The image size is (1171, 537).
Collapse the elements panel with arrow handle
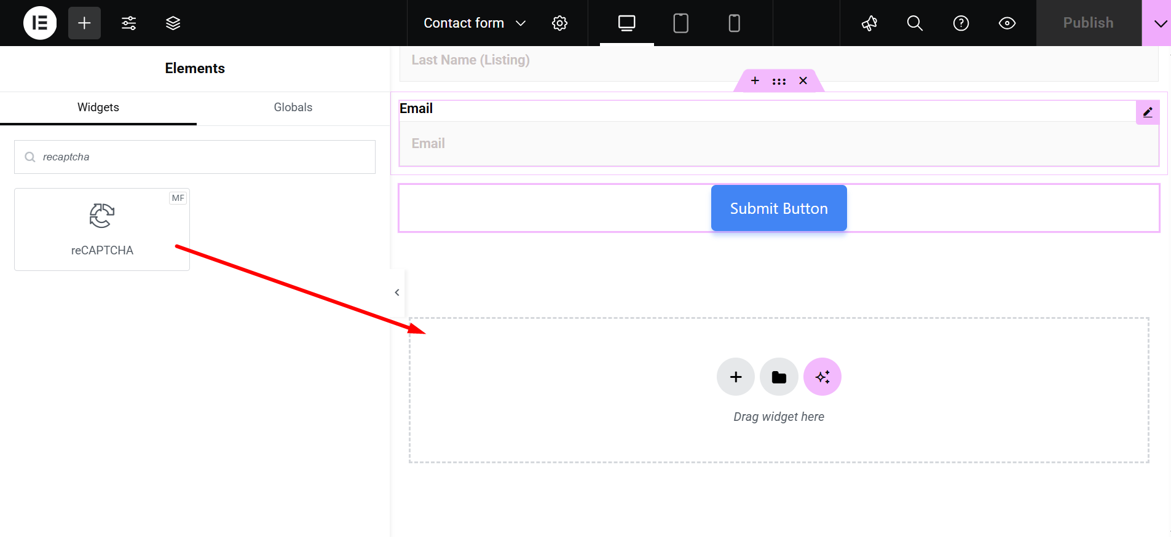(397, 292)
